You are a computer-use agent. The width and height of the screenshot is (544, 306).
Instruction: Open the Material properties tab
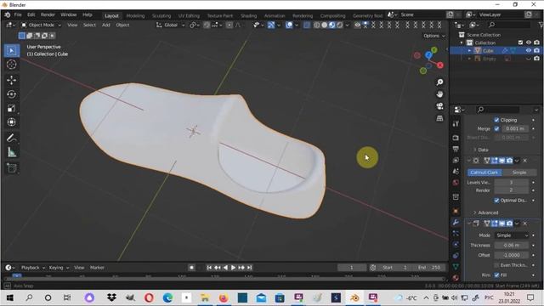[456, 278]
